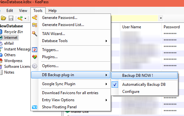This screenshot has width=184, height=116.
Task: Click the Generate Password key icon
Action: (35, 18)
